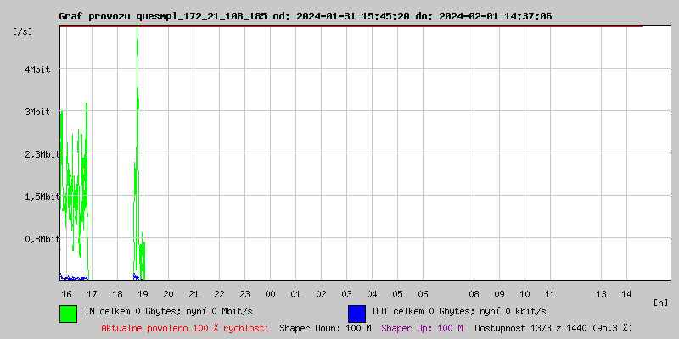Click the green IN legend color box
This screenshot has width=679, height=339.
click(x=69, y=314)
